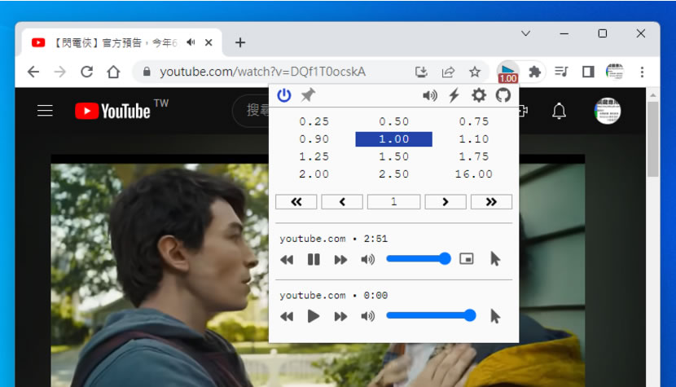Click the power icon in the speed popup
The height and width of the screenshot is (387, 676).
[283, 95]
